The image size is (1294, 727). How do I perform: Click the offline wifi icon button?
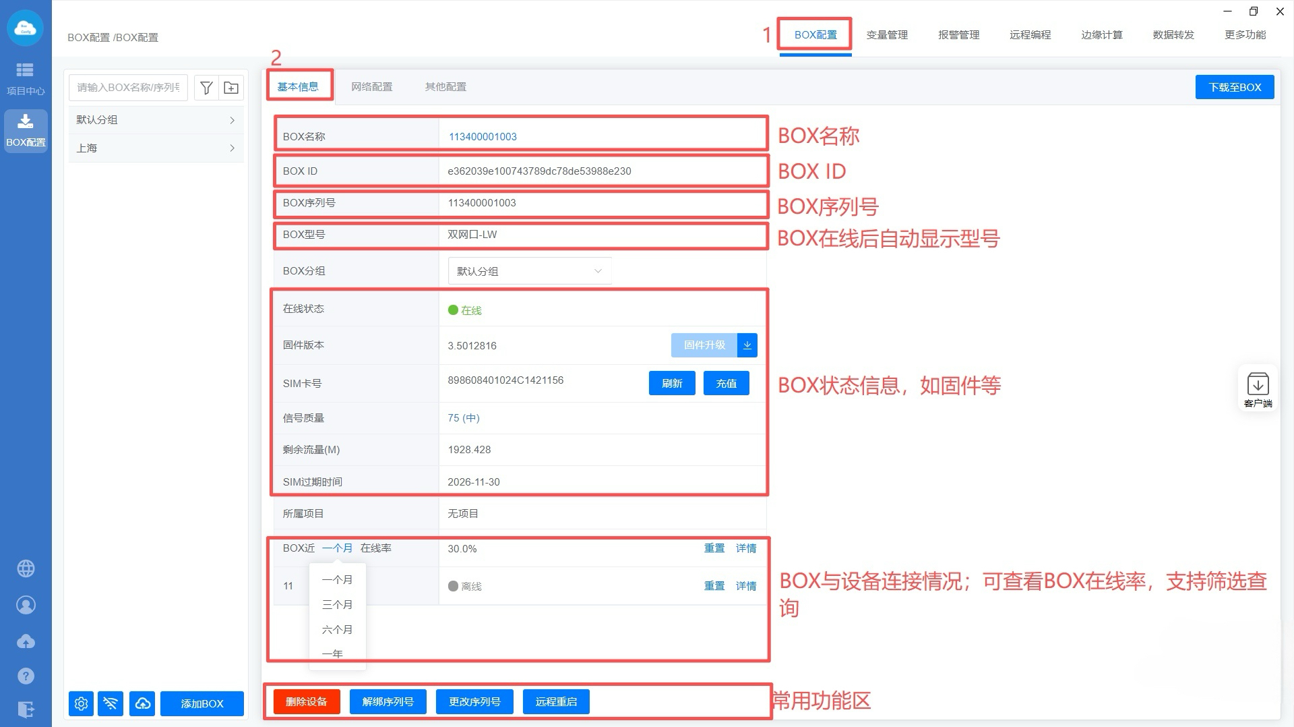click(x=111, y=703)
